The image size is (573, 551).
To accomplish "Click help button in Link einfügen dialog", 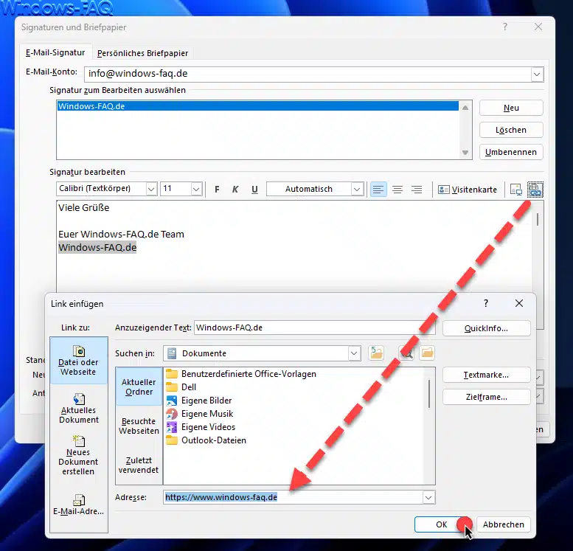I will (x=486, y=303).
